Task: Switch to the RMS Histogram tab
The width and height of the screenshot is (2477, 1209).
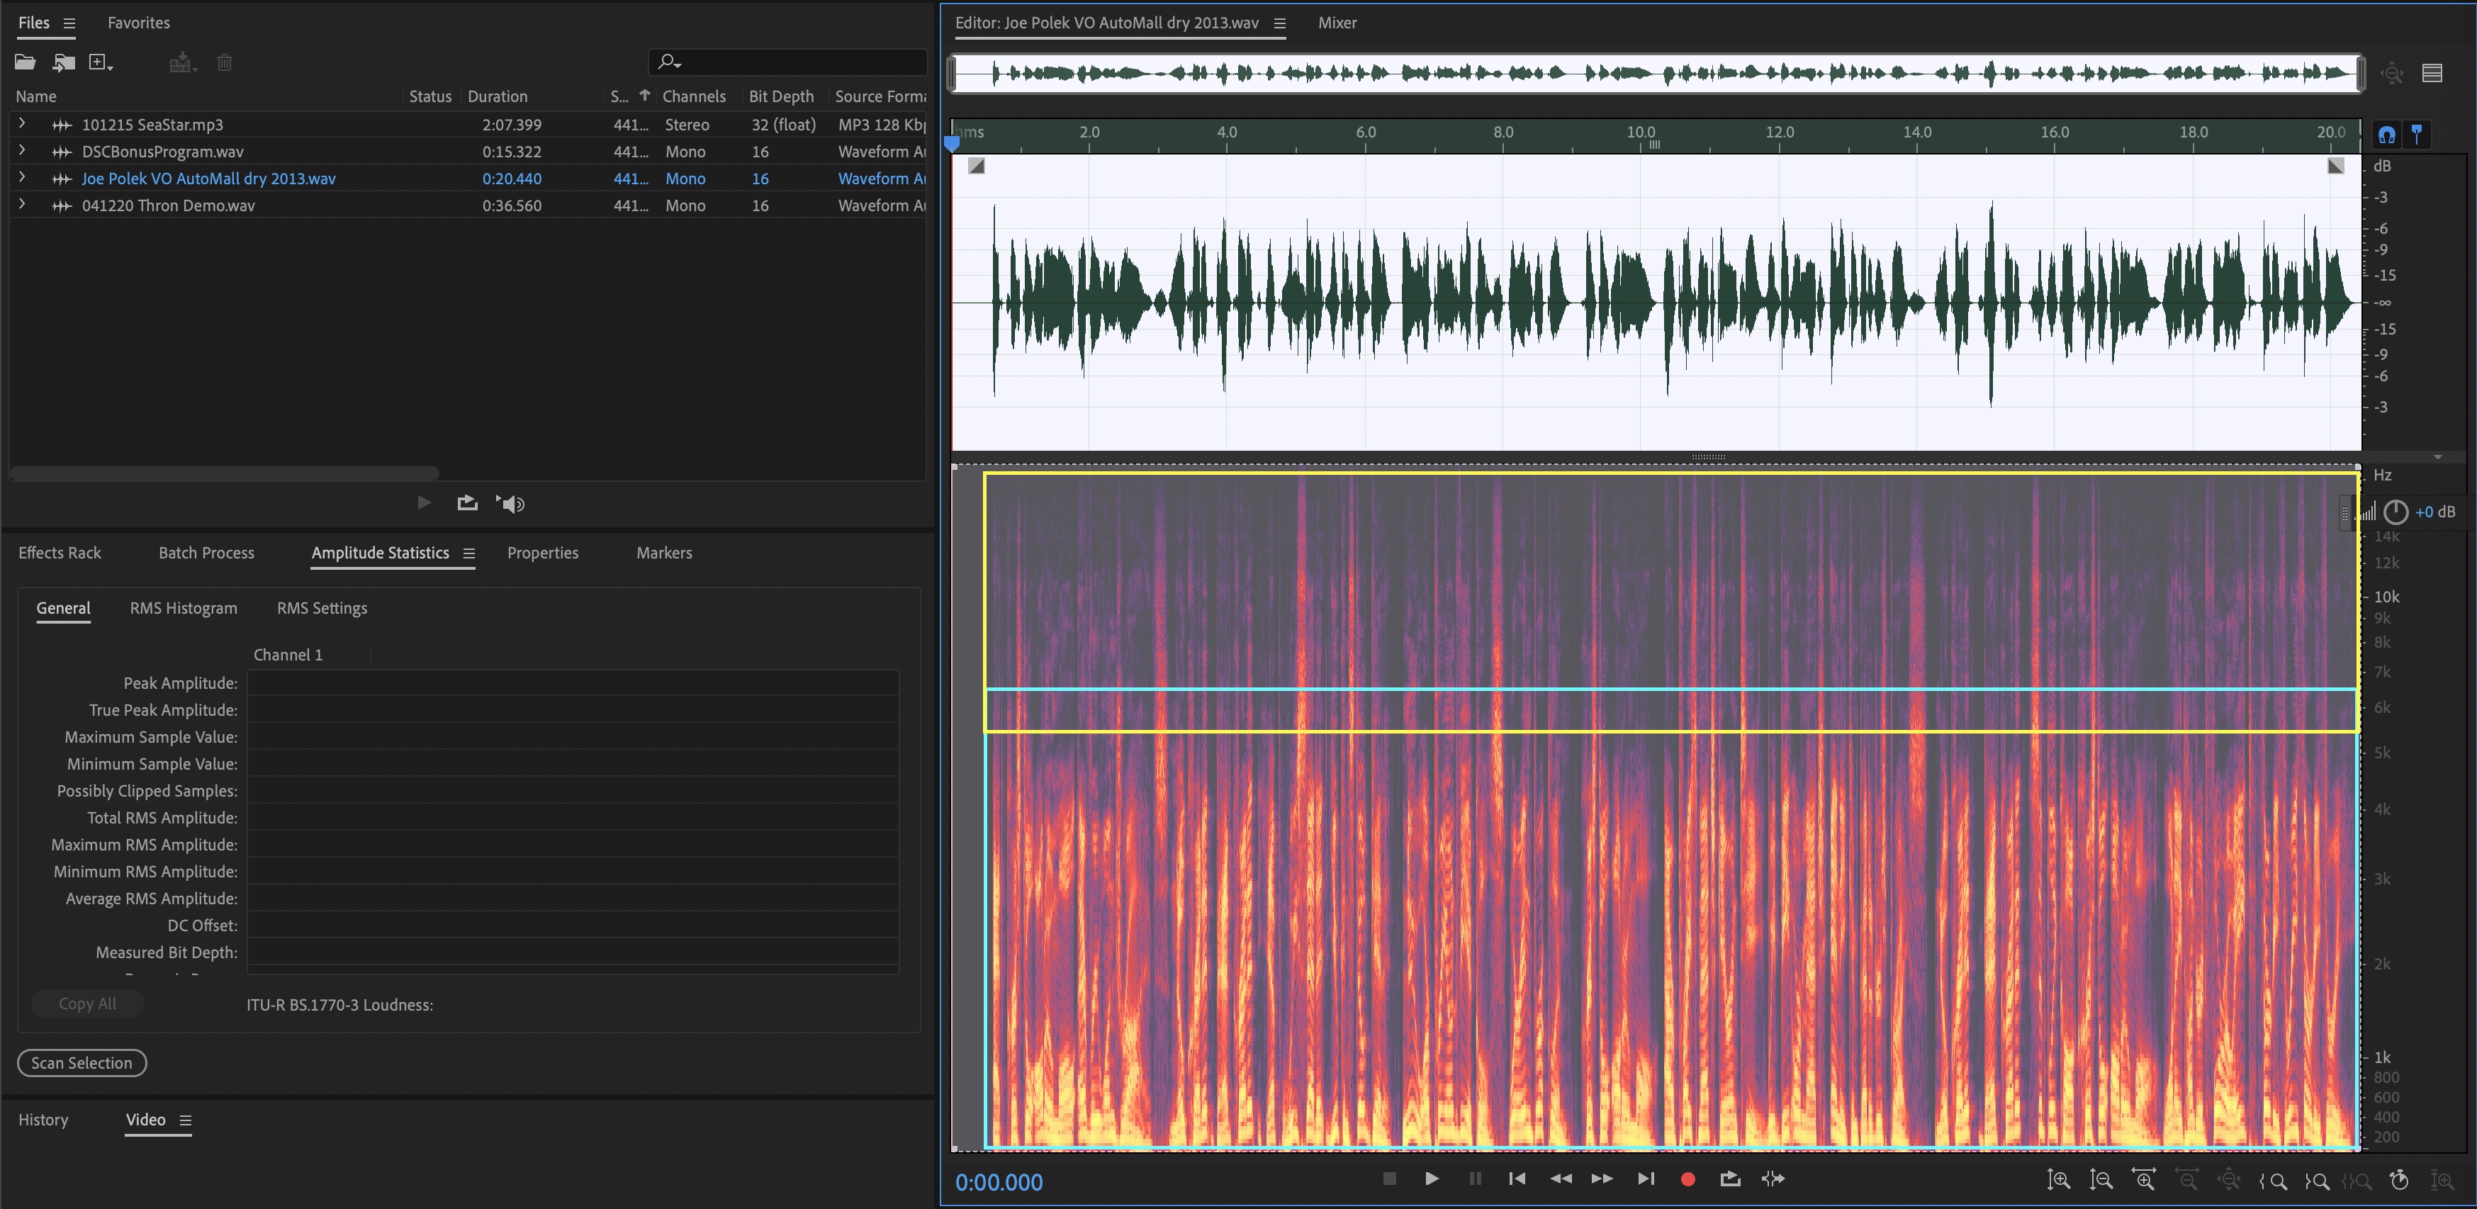Action: pos(183,608)
